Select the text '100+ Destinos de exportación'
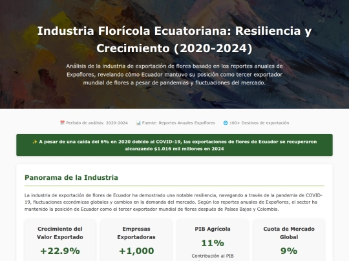 [259, 122]
